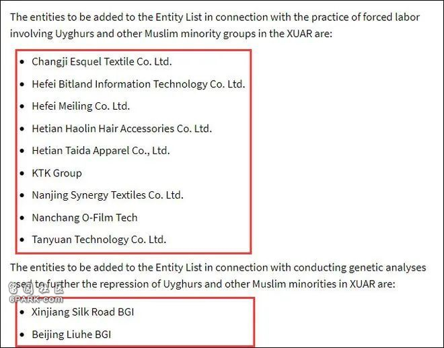The image size is (444, 348).
Task: Select the Changji Esquel Textile Co. Ltd. entry
Action: (102, 62)
